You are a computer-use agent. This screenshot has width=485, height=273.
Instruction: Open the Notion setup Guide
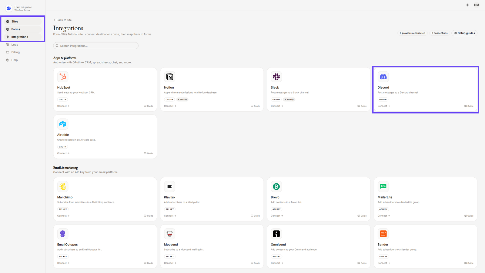coord(255,106)
